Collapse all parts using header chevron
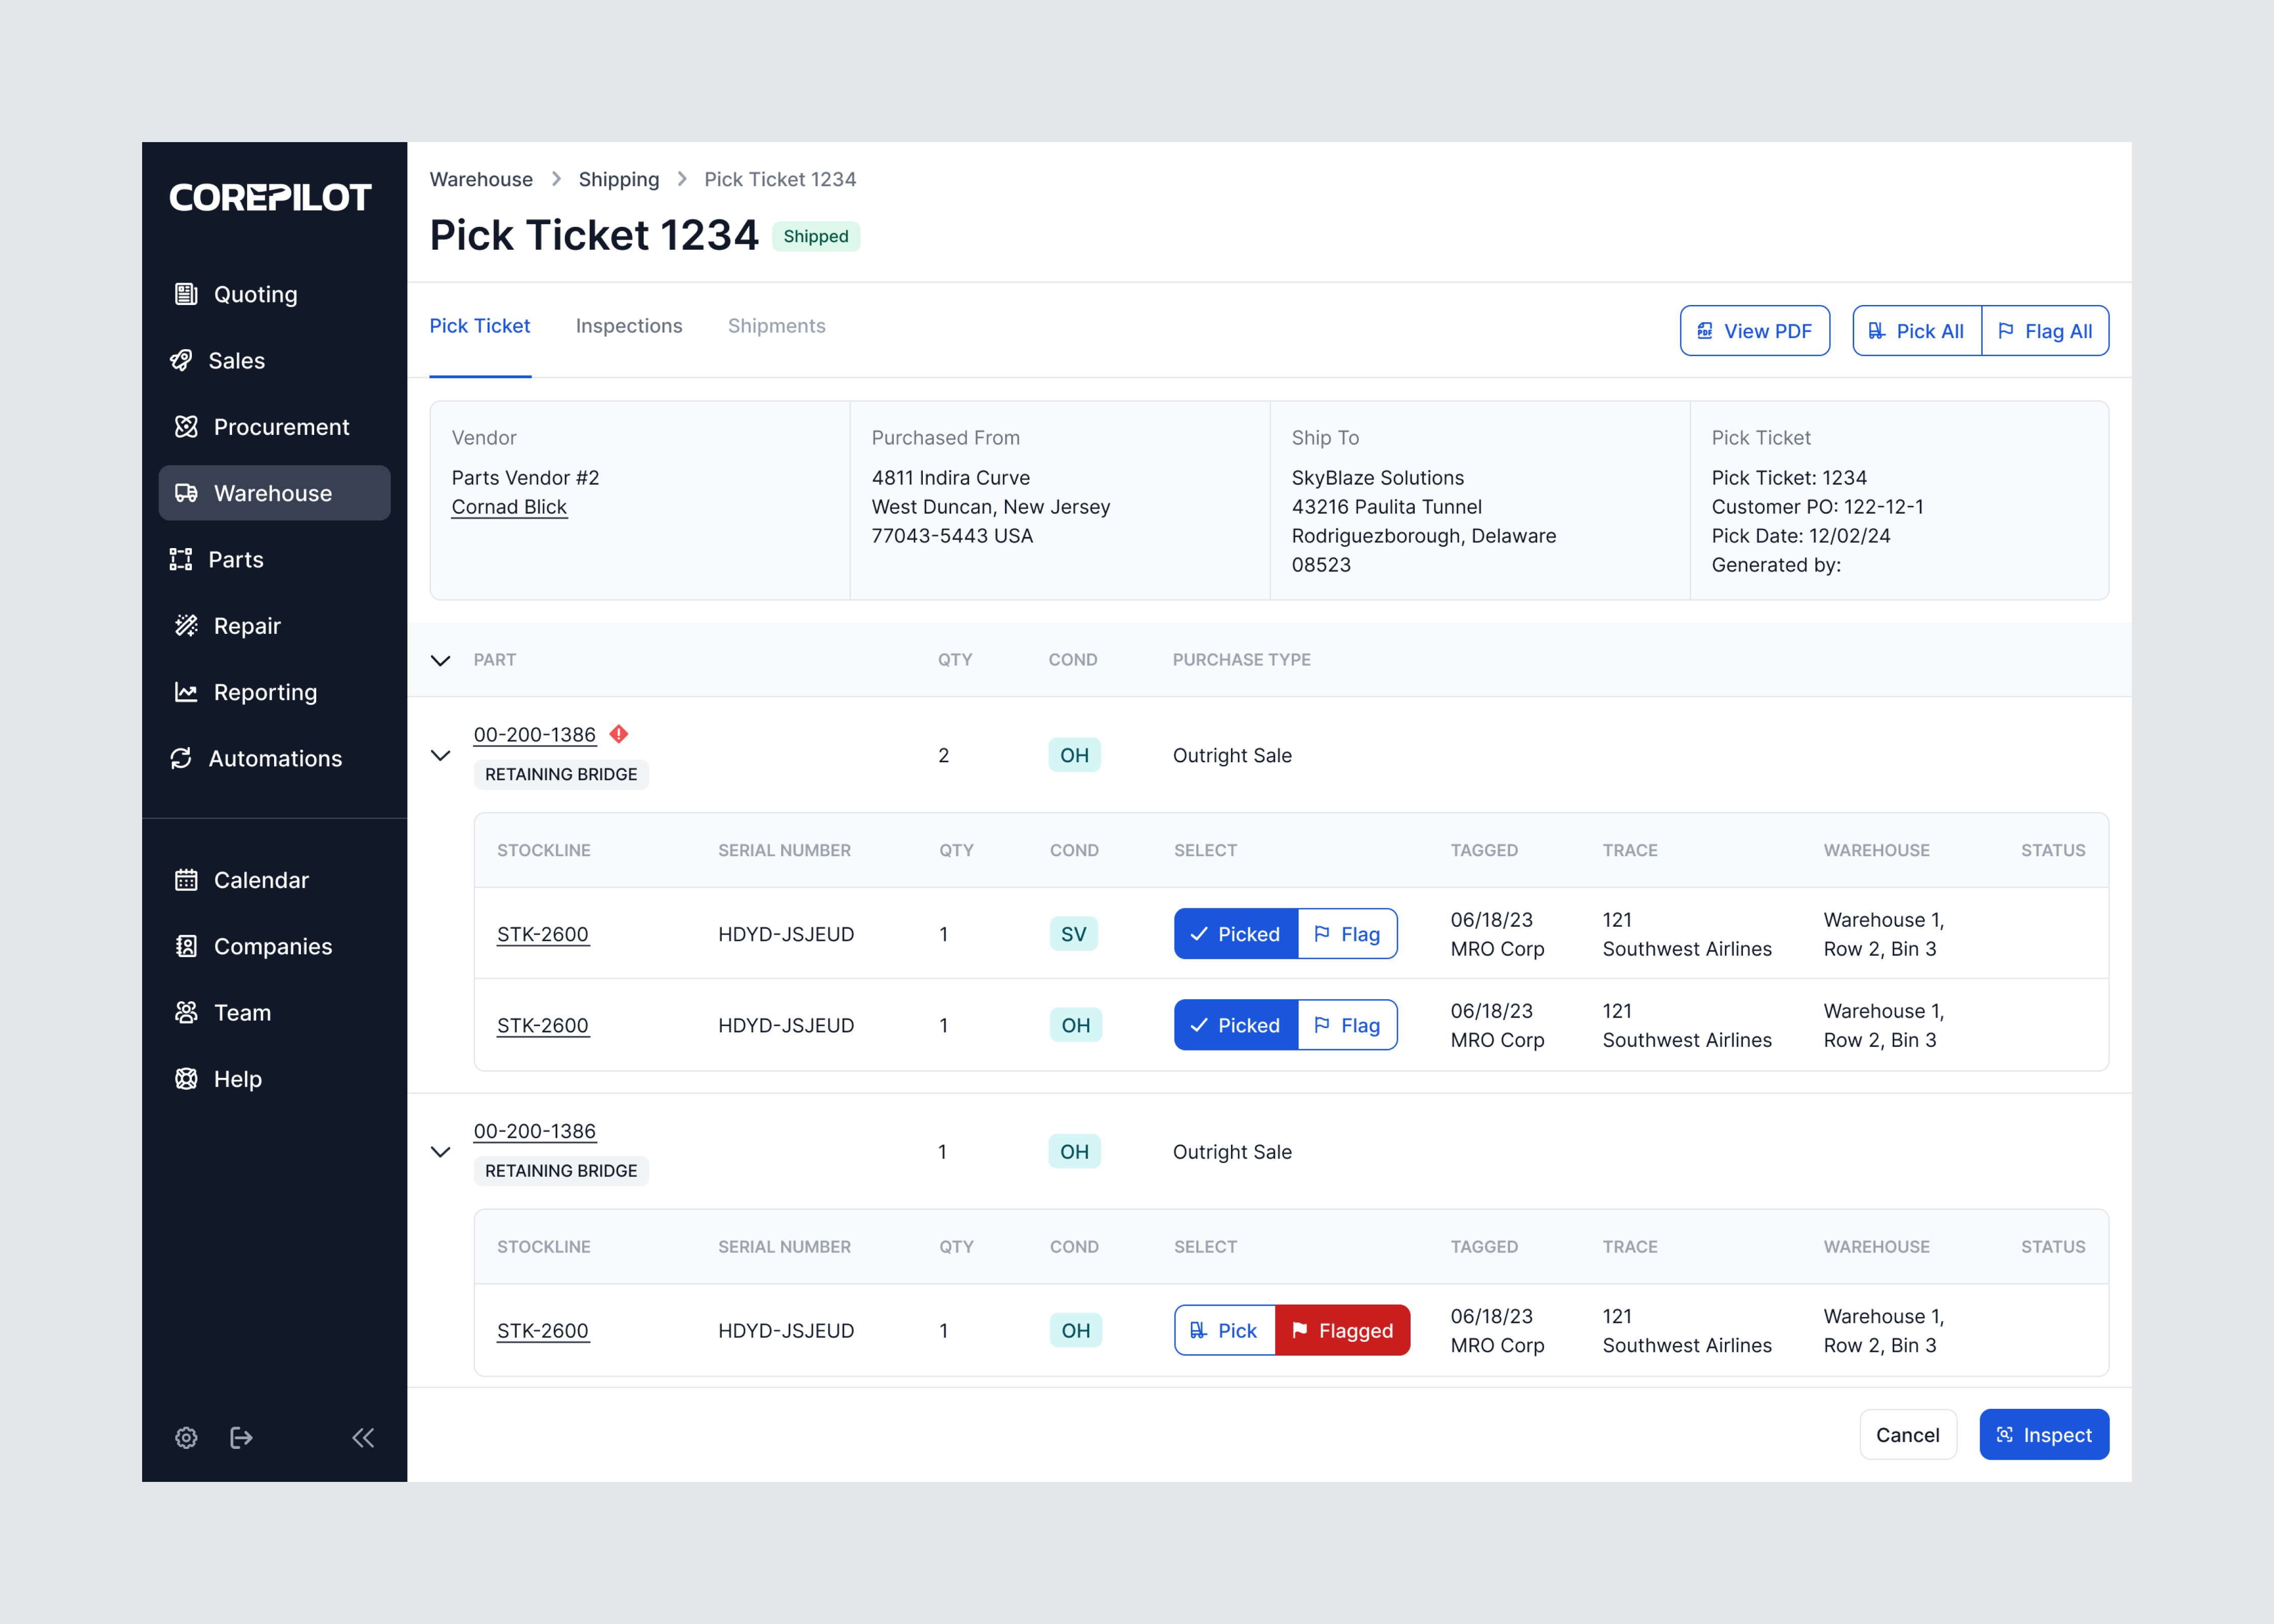Viewport: 2274px width, 1624px height. [x=440, y=660]
